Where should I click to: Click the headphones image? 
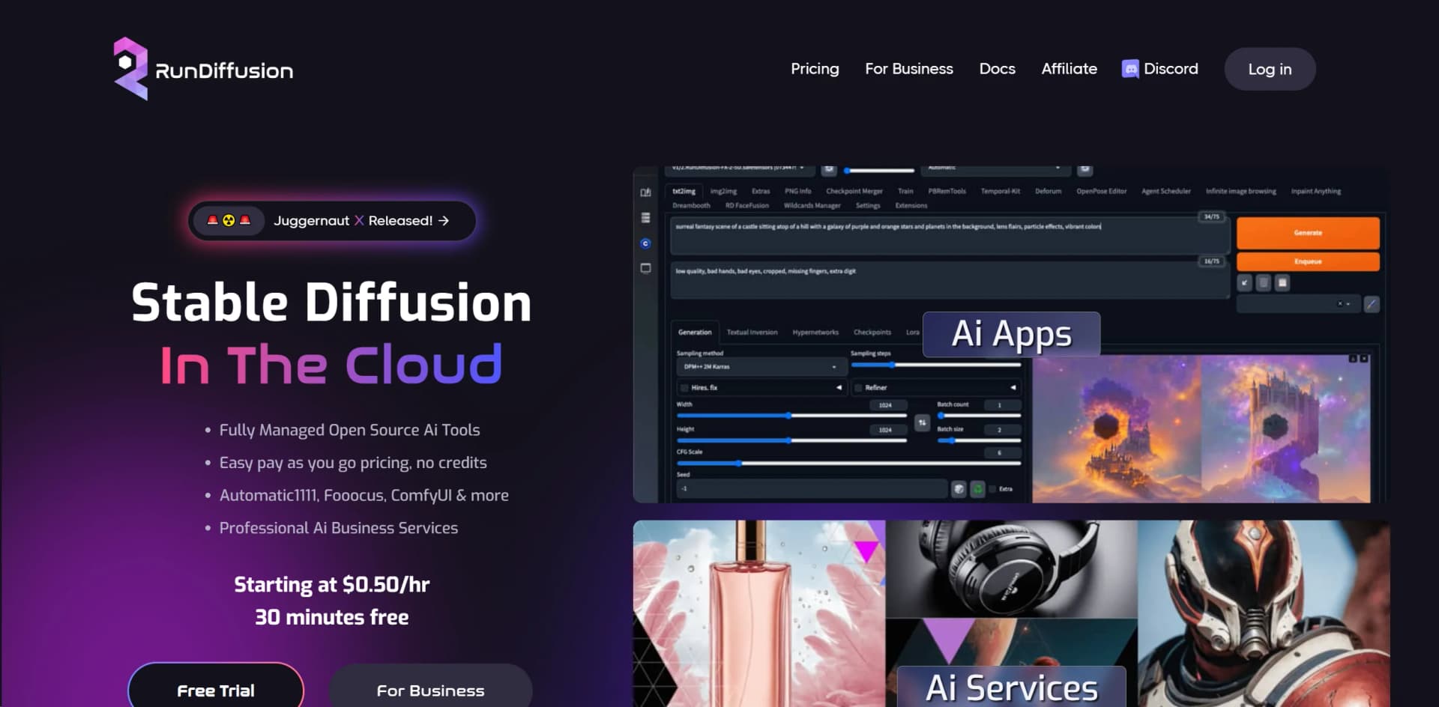1011,569
